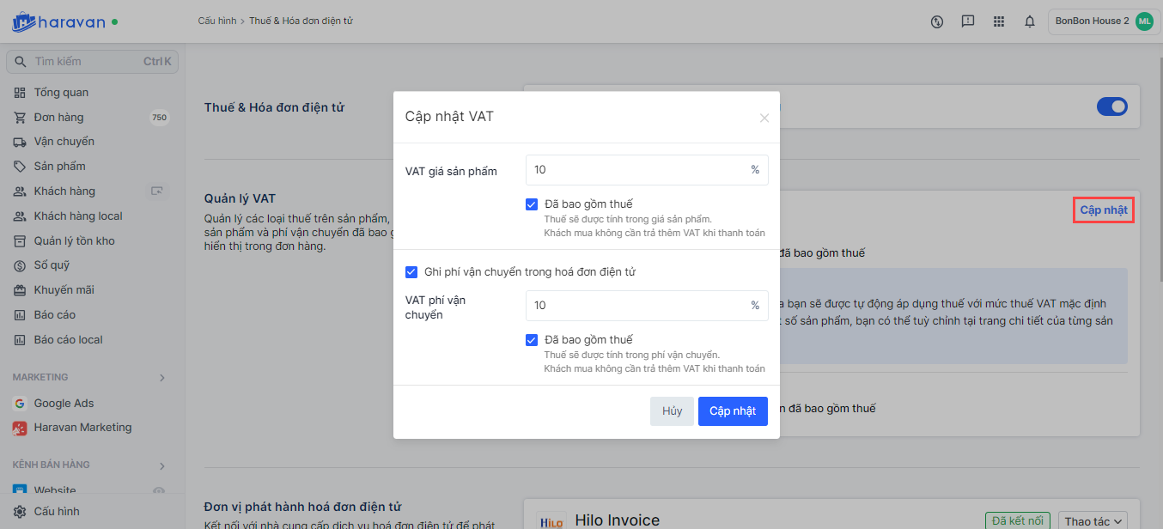Close the Cập nhật VAT dialog
This screenshot has height=529, width=1163.
pyautogui.click(x=764, y=118)
